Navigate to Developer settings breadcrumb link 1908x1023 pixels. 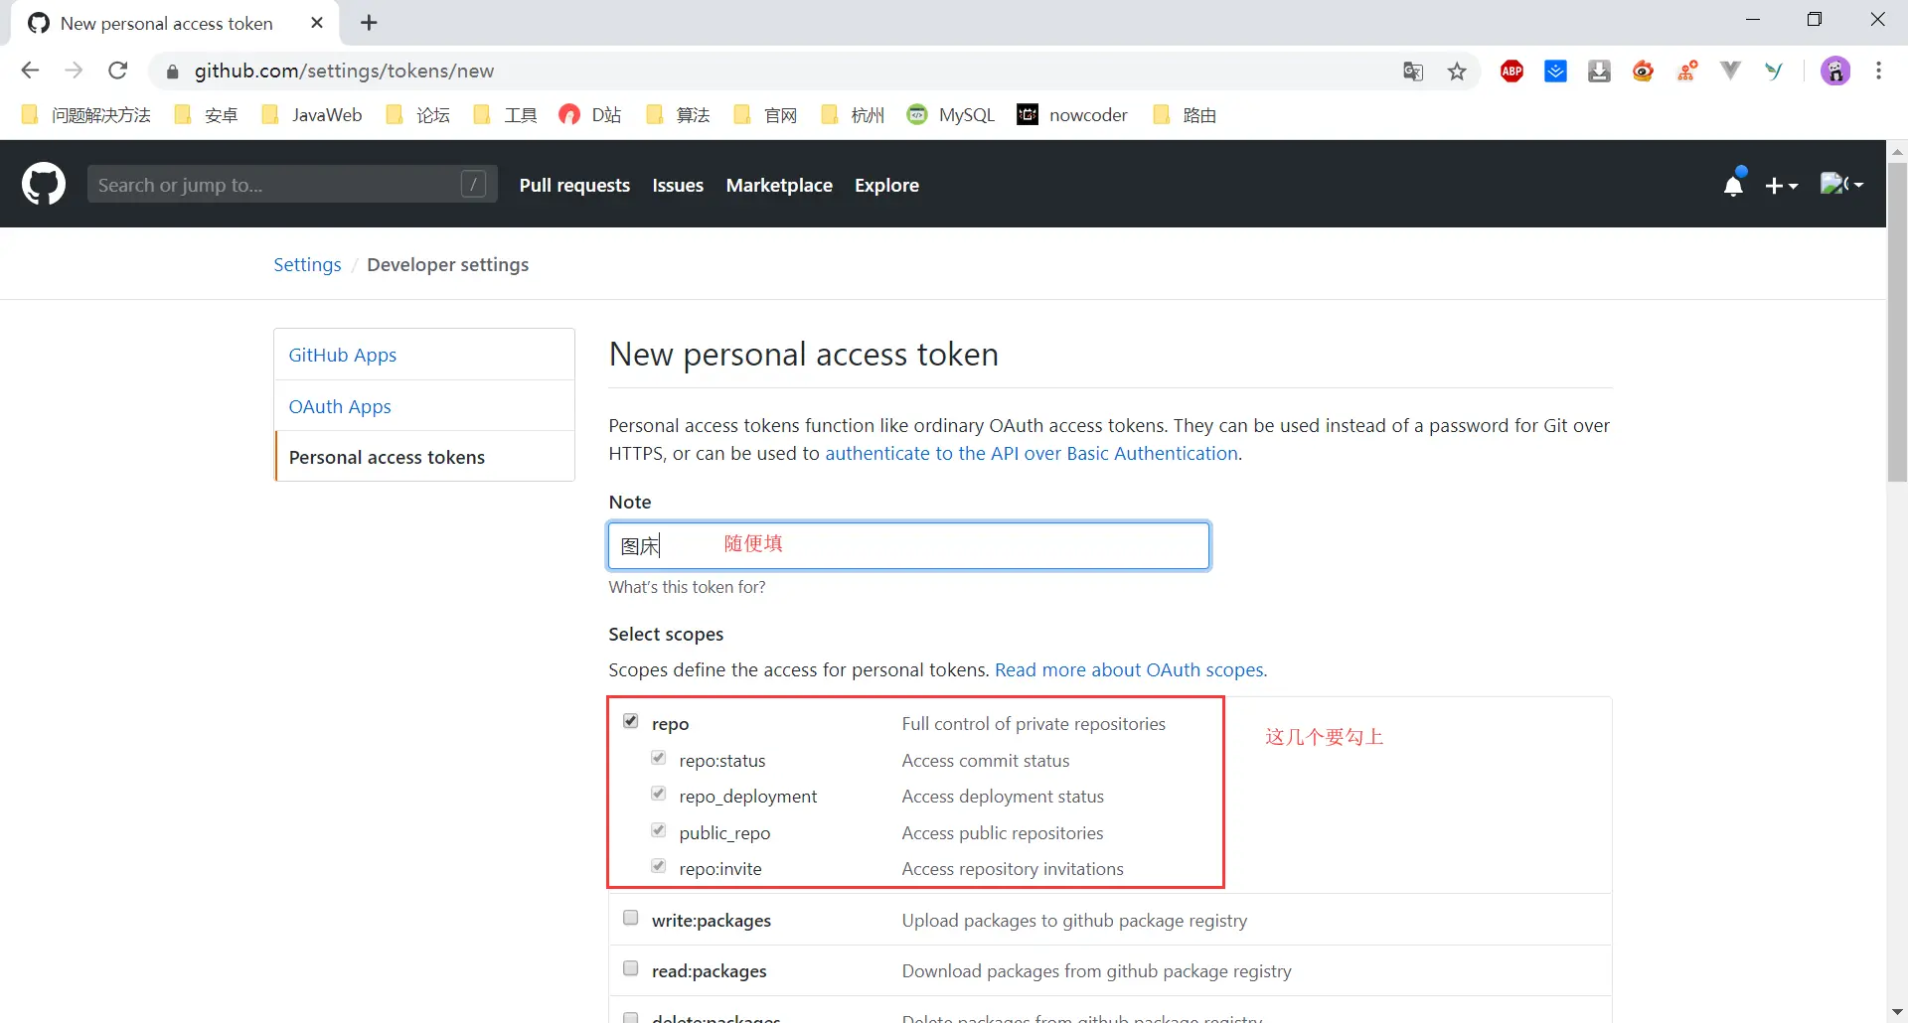(447, 264)
